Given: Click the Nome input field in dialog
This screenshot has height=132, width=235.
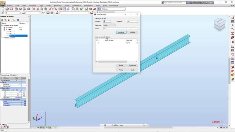Looking at the screenshot, I should tap(120, 29).
